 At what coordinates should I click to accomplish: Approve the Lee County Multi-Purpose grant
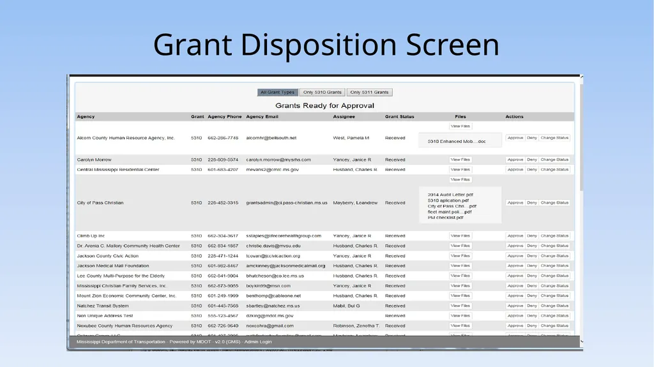(515, 276)
